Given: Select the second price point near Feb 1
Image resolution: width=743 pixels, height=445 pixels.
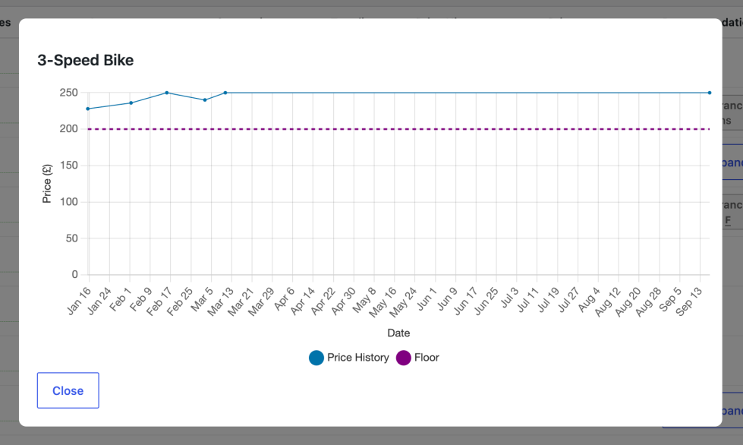Looking at the screenshot, I should pyautogui.click(x=131, y=103).
